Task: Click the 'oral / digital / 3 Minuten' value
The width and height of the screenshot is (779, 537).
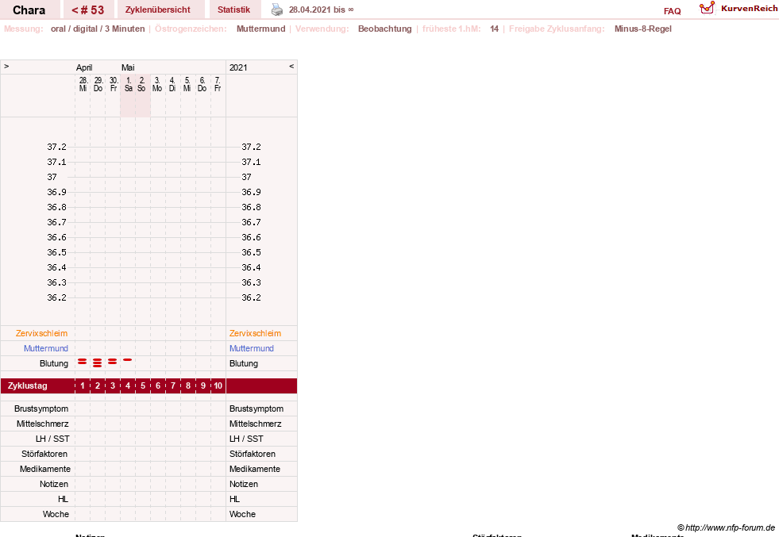Action: (98, 29)
